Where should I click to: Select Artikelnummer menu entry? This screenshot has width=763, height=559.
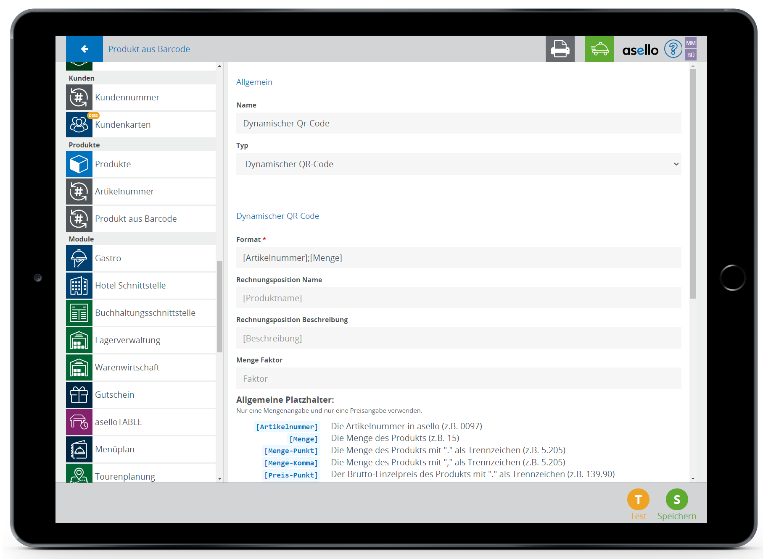coord(124,192)
